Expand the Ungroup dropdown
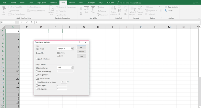Image resolution: width=201 pixels, height=108 pixels. (x=156, y=11)
